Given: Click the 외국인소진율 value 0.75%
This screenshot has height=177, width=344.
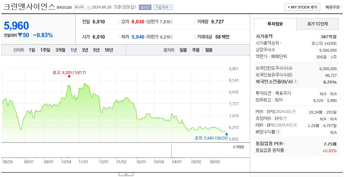Looking at the screenshot, I should point(330,82).
